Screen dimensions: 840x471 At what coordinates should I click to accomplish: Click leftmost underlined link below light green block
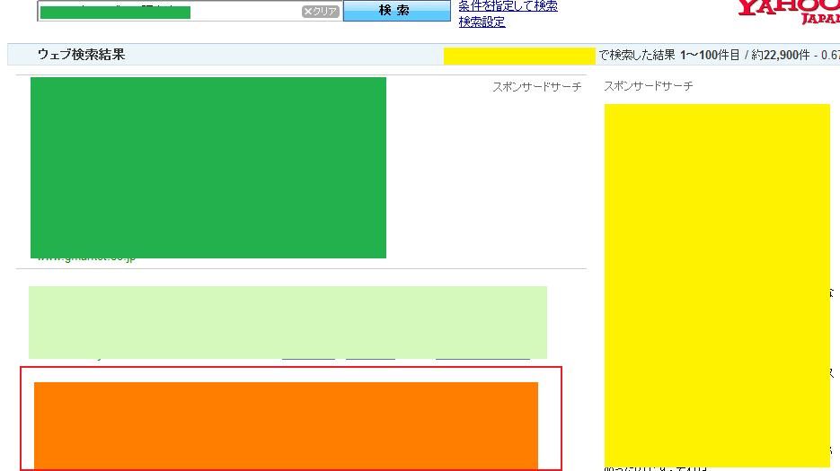point(308,359)
